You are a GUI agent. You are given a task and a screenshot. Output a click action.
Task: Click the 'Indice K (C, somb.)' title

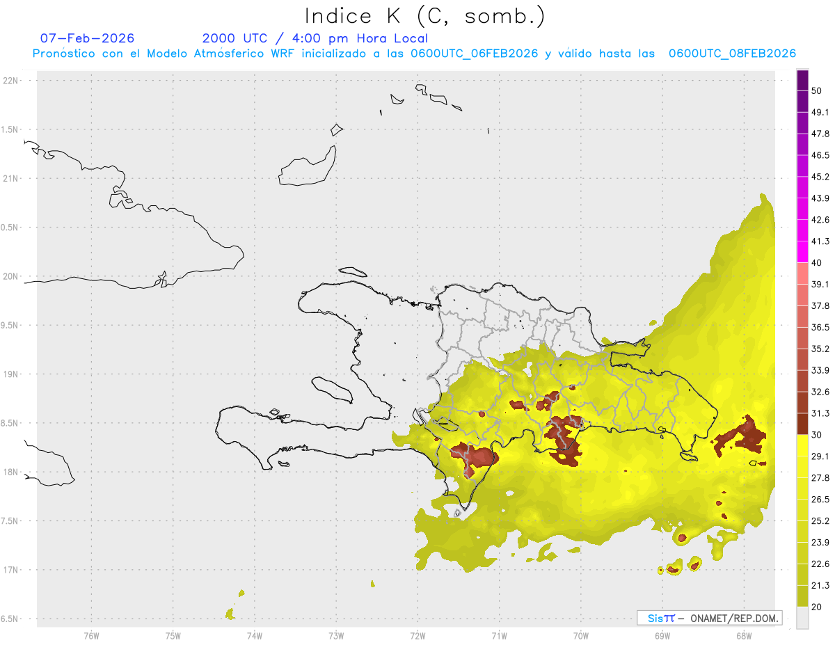425,15
